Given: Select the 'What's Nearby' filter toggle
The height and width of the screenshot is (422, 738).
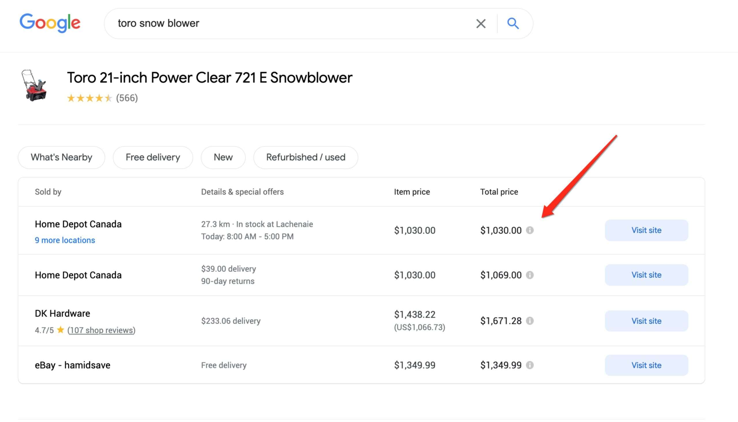Looking at the screenshot, I should [61, 157].
